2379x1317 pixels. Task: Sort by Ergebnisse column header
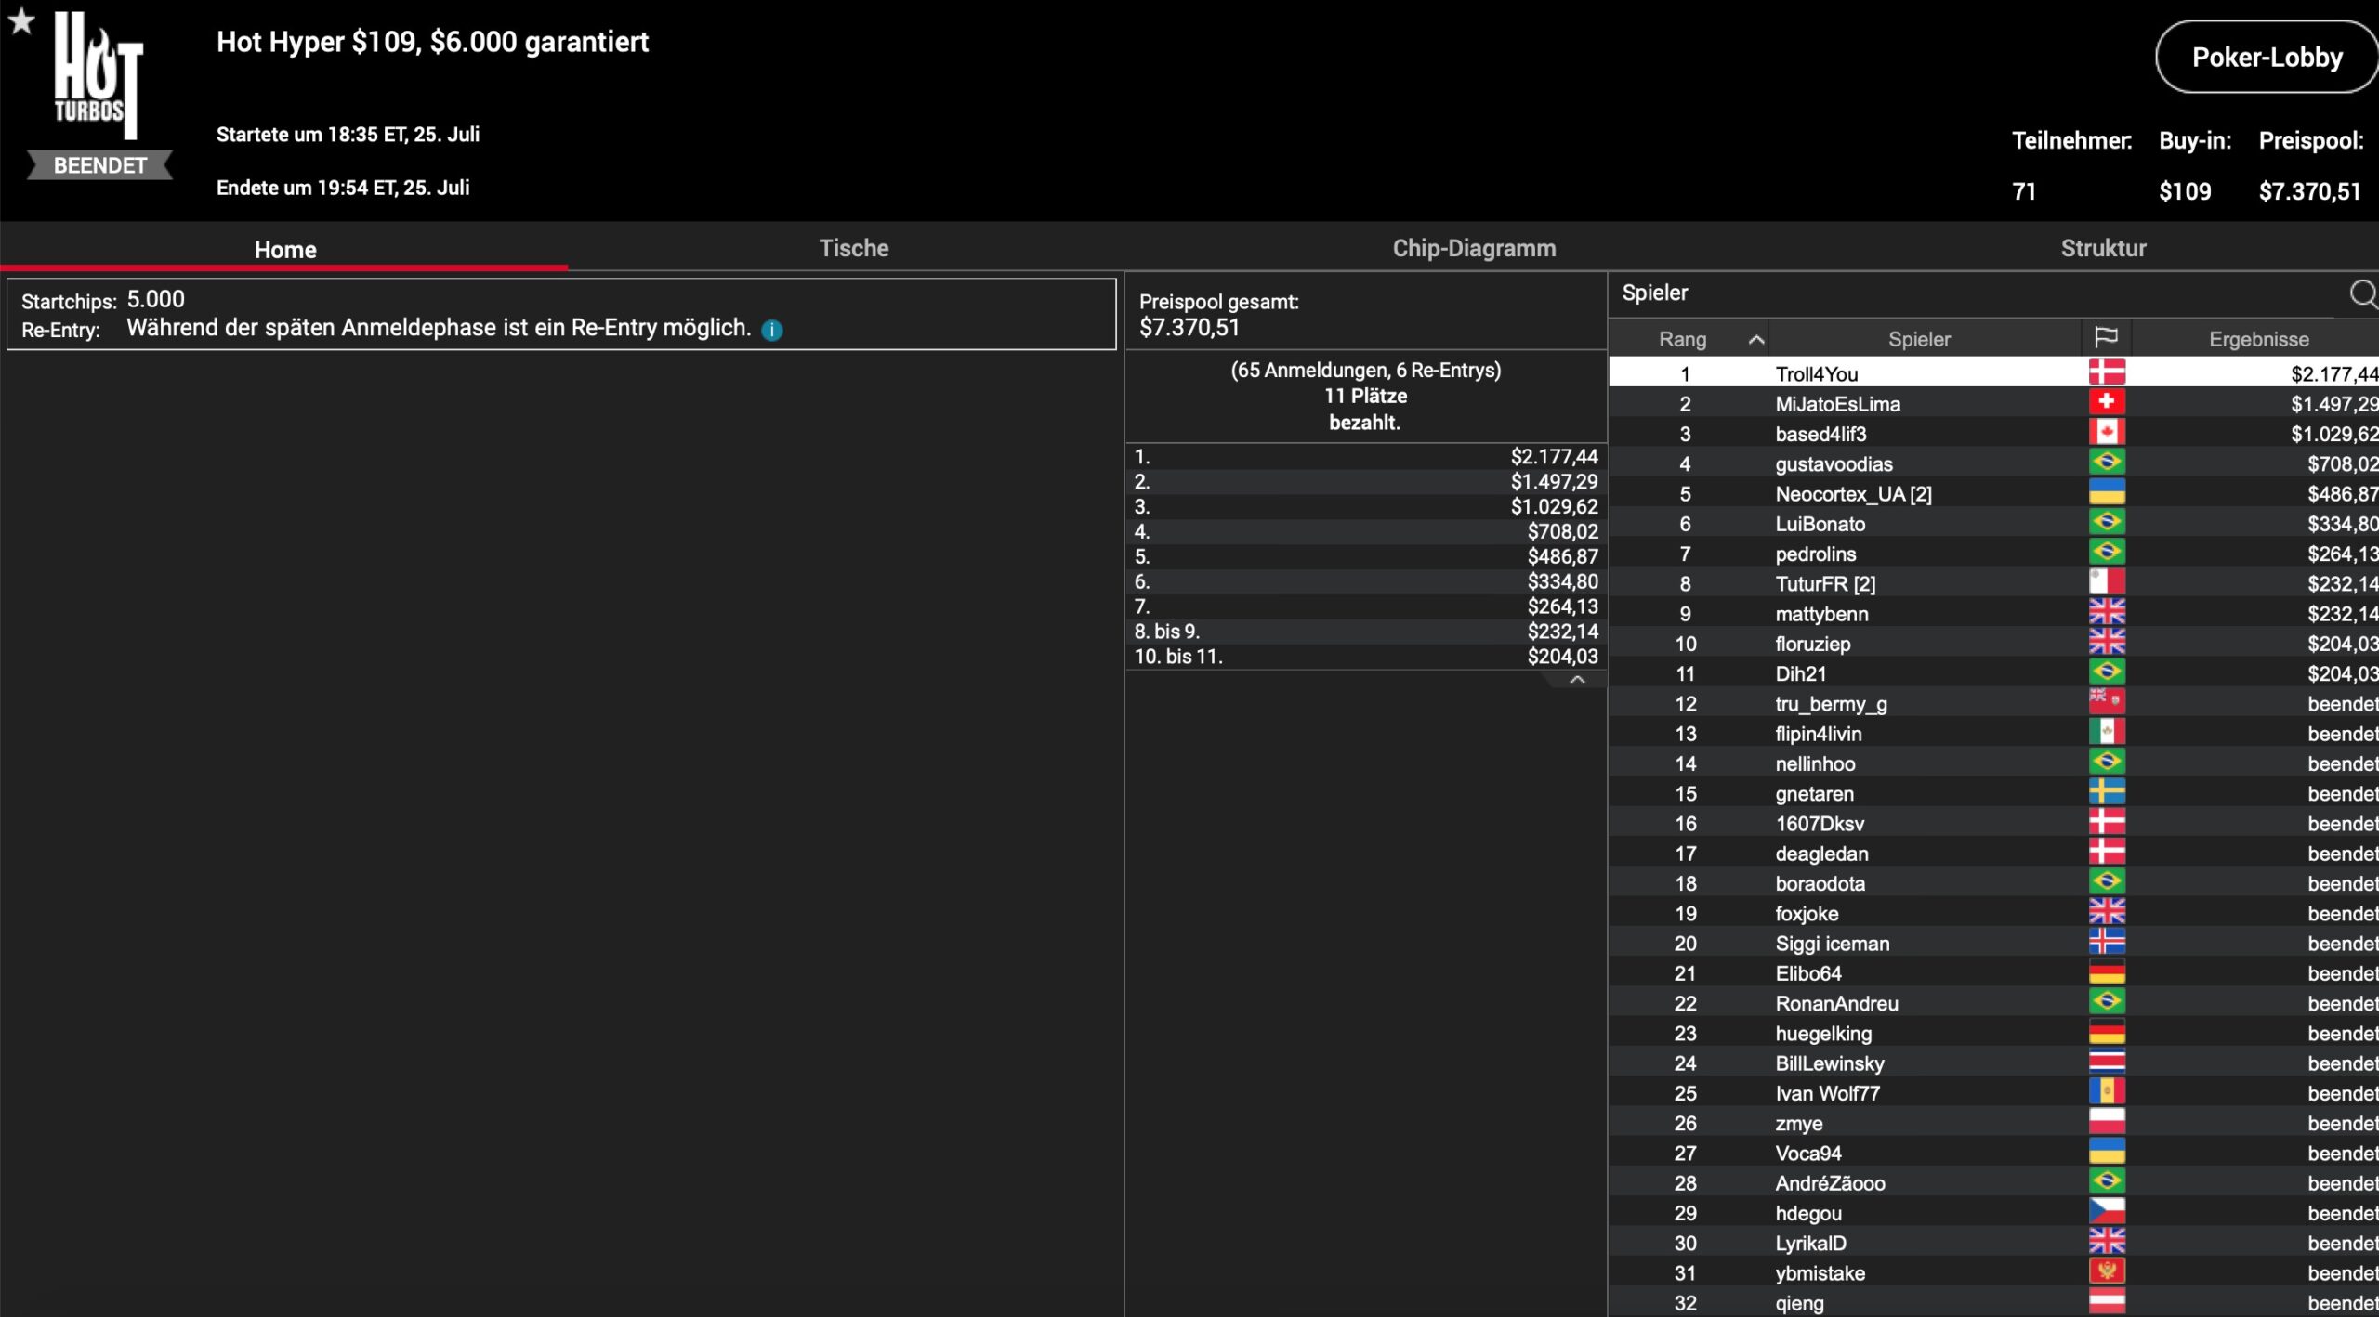pos(2257,339)
